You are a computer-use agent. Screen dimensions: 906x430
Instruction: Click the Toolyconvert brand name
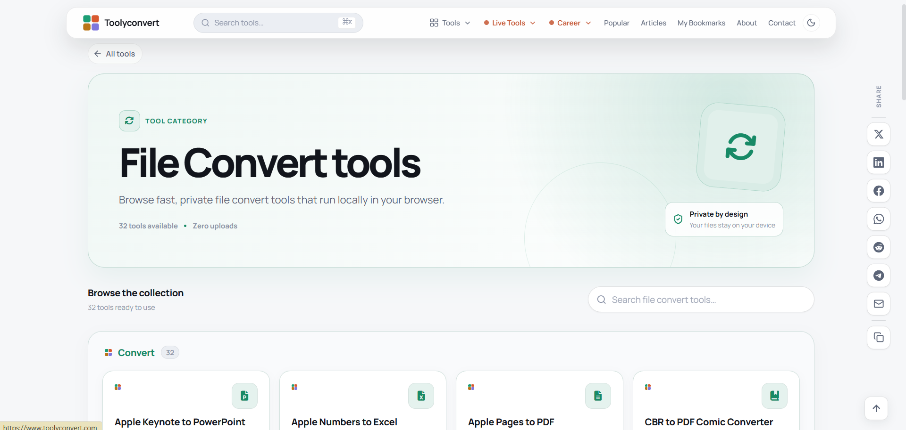click(x=132, y=23)
